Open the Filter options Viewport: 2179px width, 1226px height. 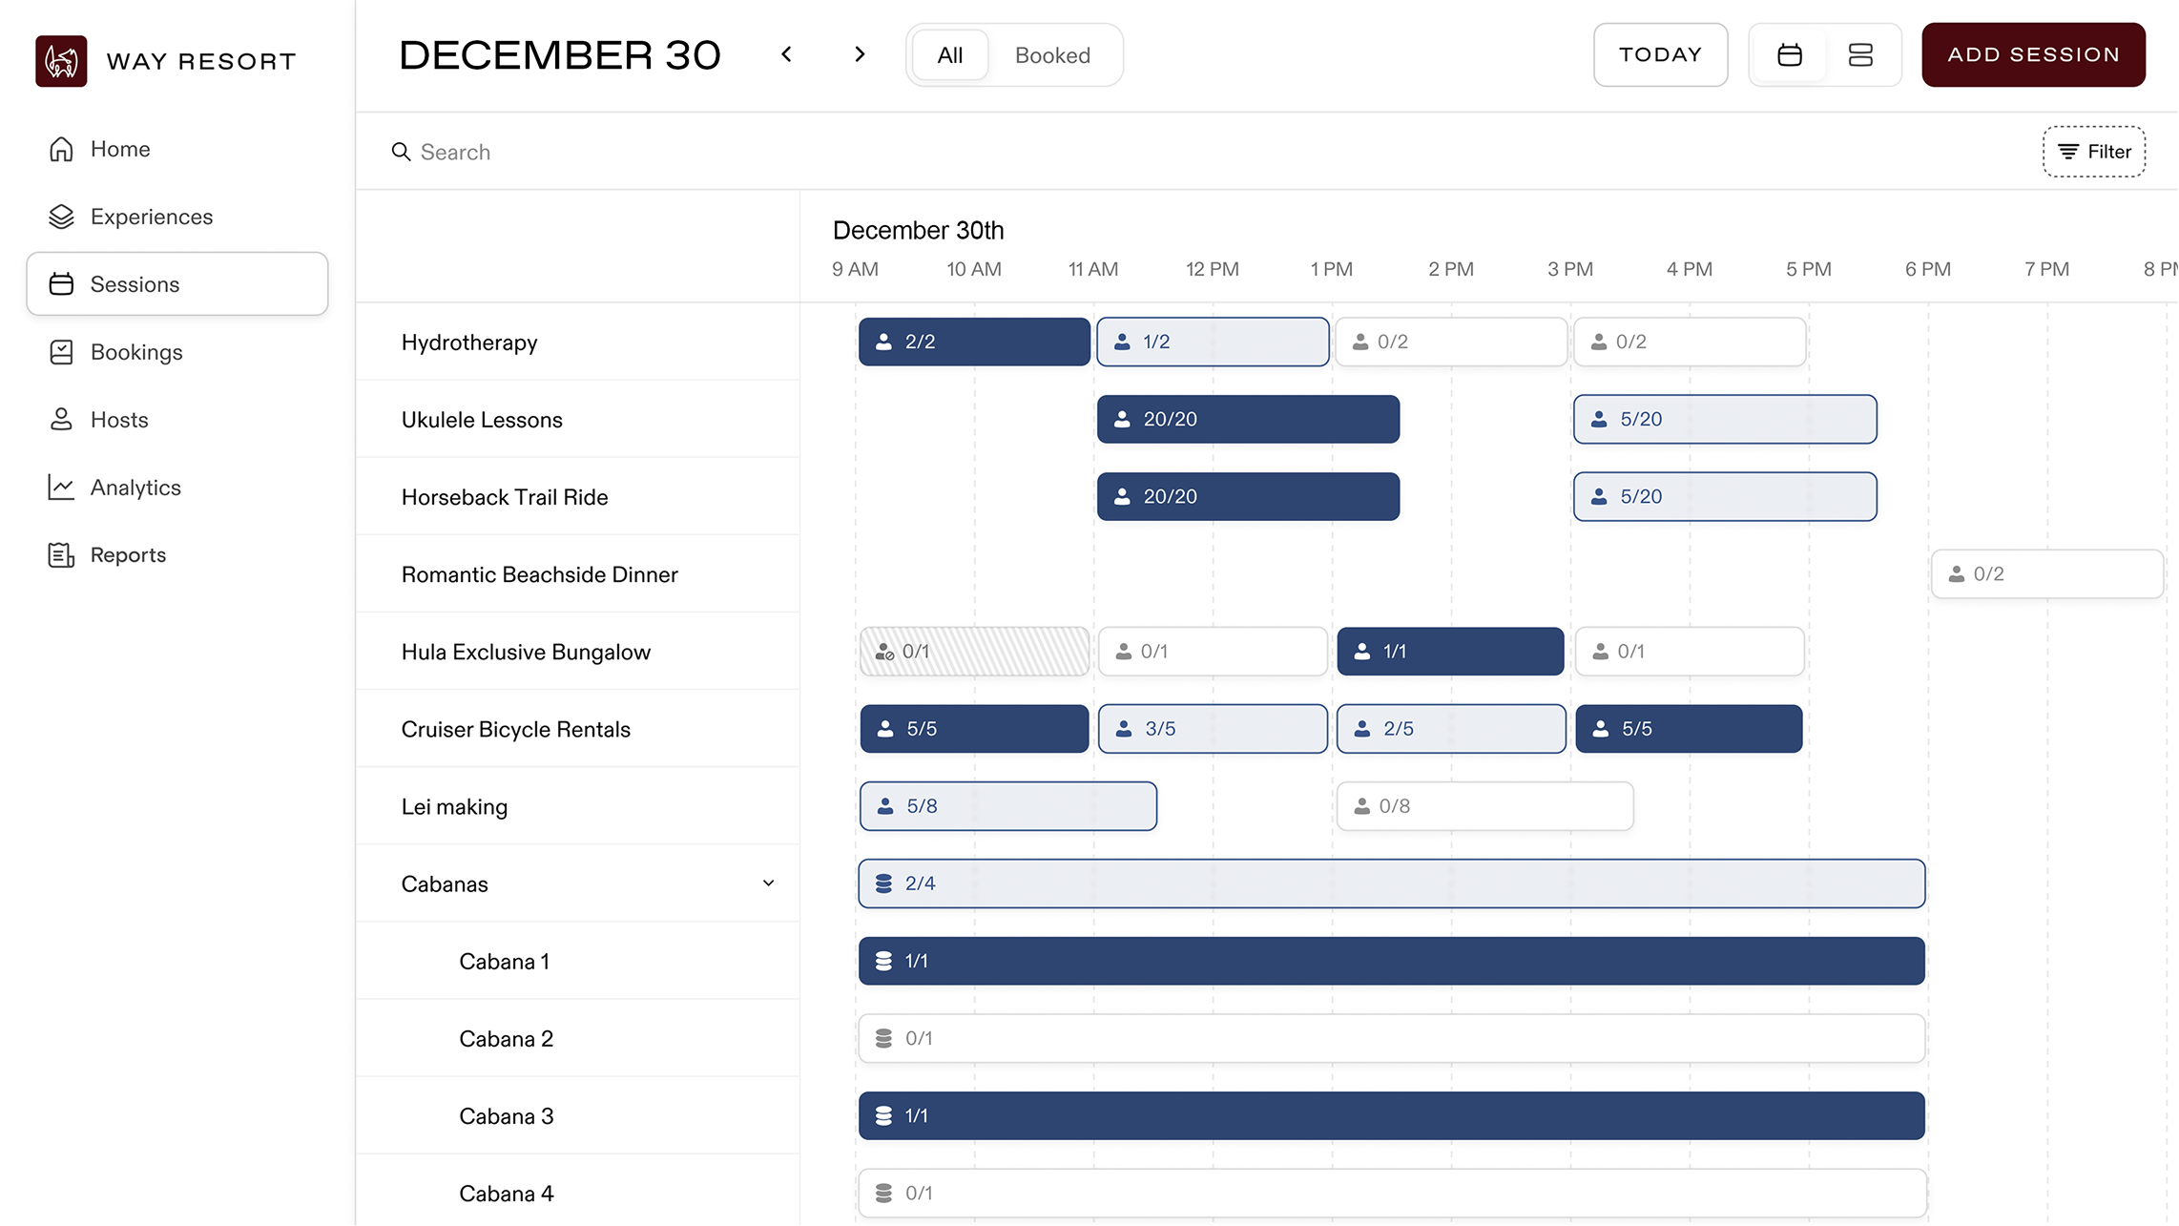tap(2094, 151)
